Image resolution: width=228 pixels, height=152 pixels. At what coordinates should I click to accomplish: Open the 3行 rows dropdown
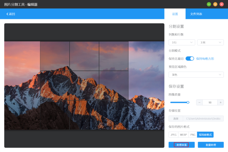182,43
